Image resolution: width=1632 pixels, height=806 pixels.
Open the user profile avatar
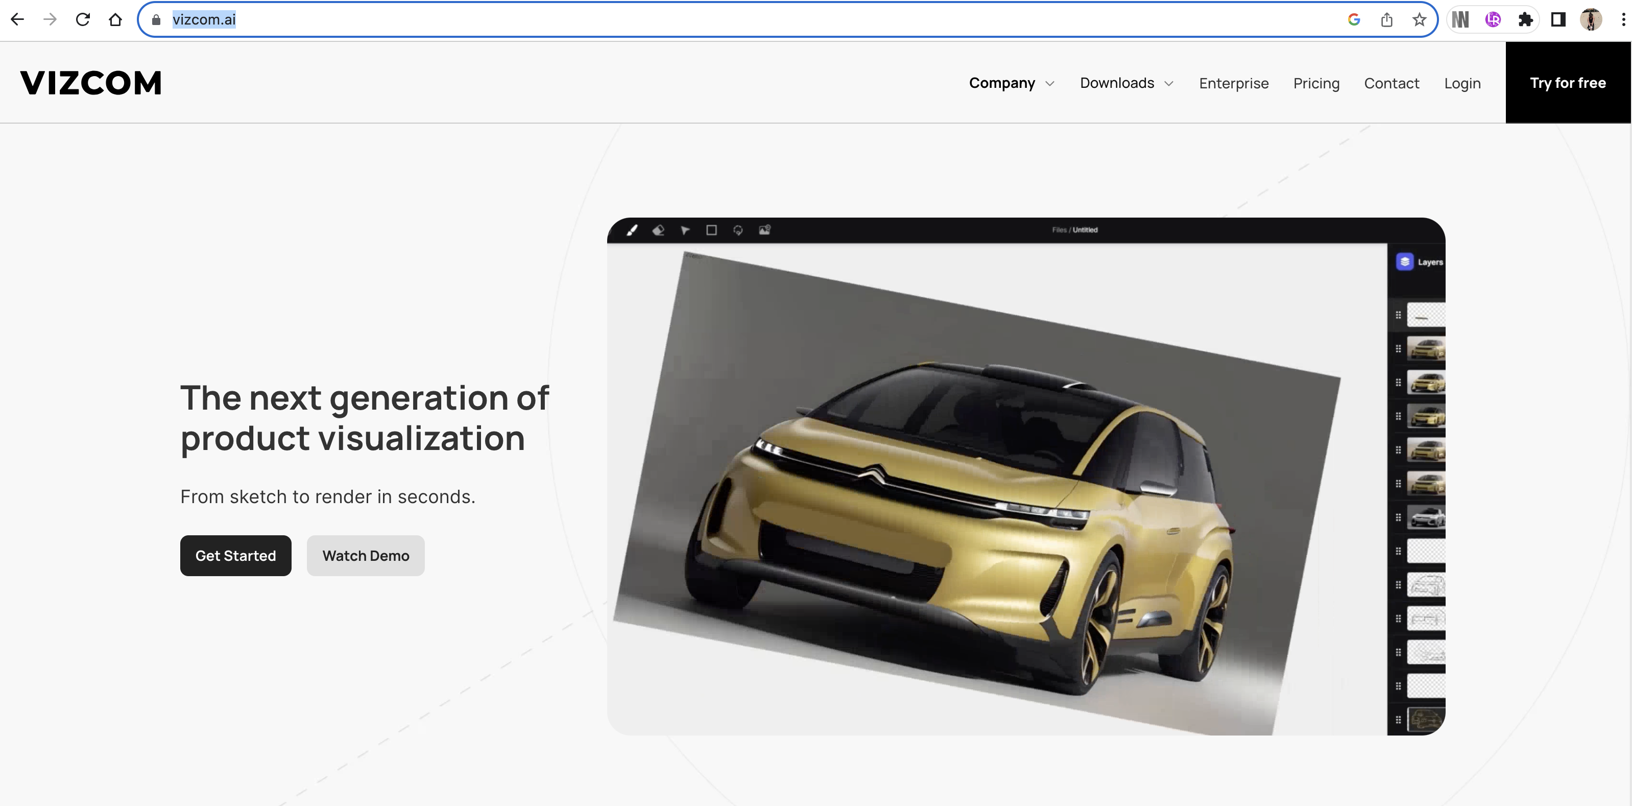(x=1591, y=19)
